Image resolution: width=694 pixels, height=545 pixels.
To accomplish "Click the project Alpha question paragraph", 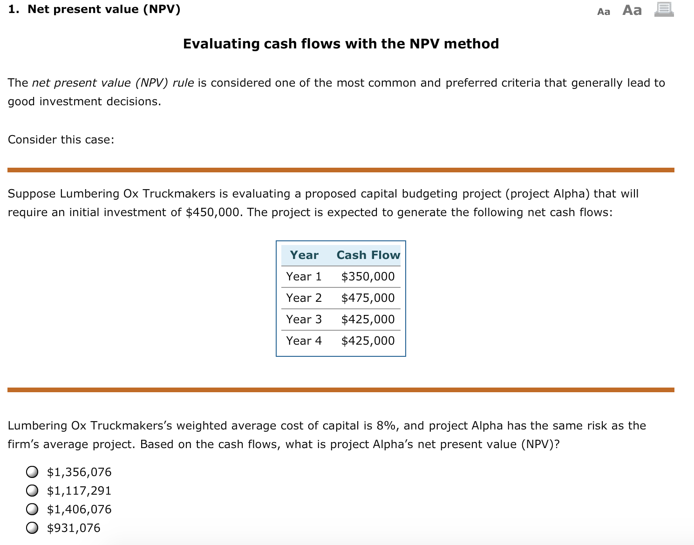I will (x=326, y=435).
